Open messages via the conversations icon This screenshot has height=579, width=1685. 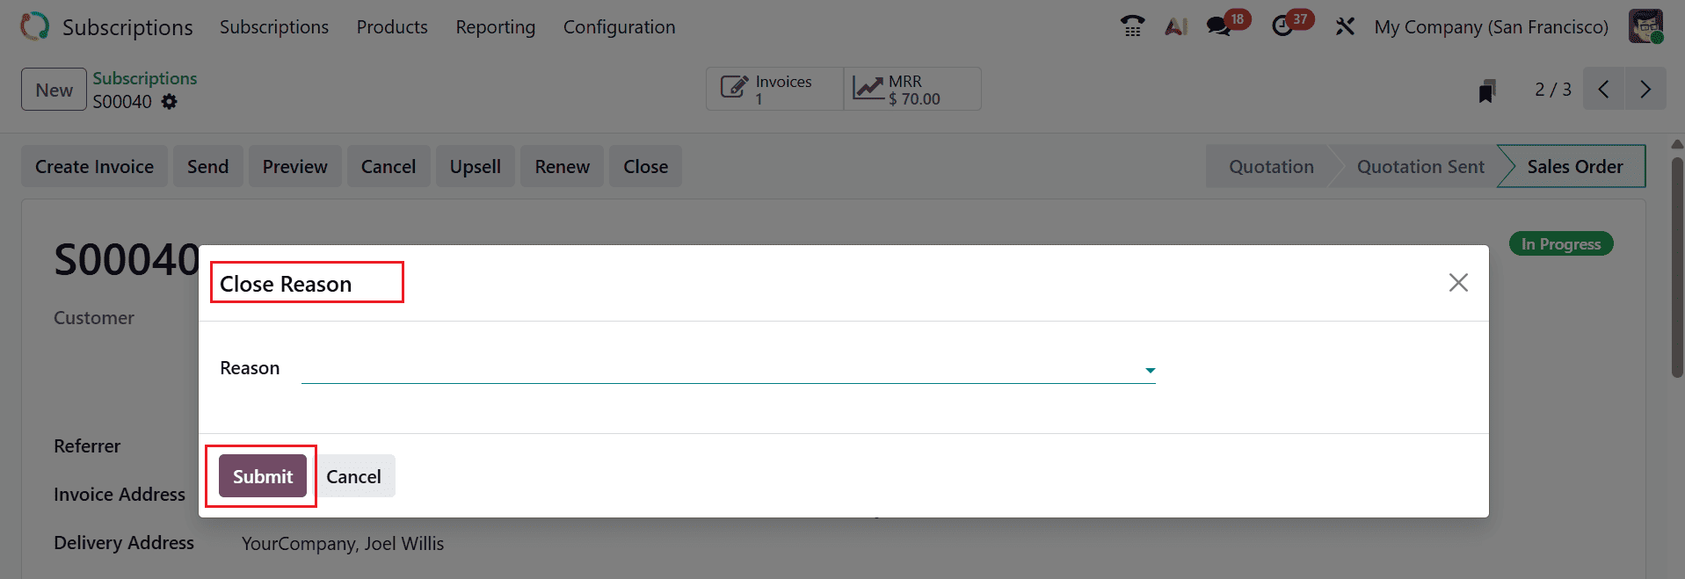pos(1218,26)
